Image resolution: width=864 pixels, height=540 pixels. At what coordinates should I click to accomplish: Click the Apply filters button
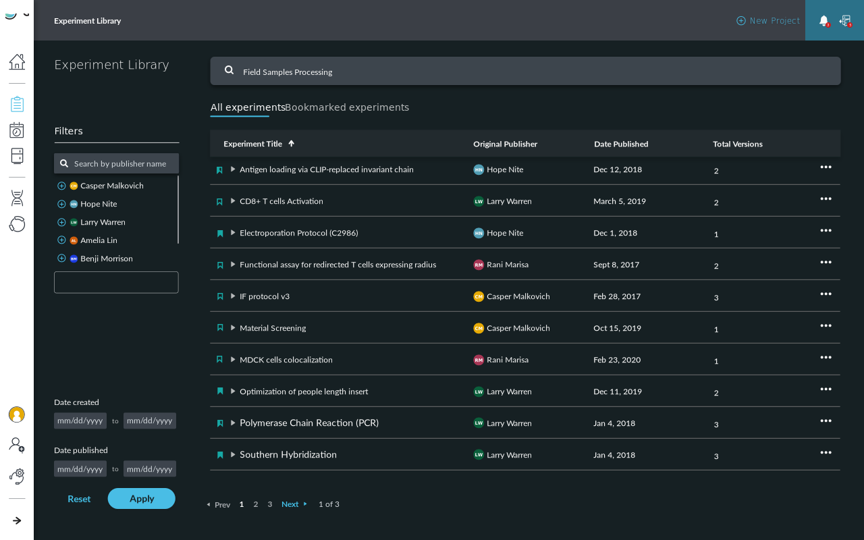click(142, 499)
